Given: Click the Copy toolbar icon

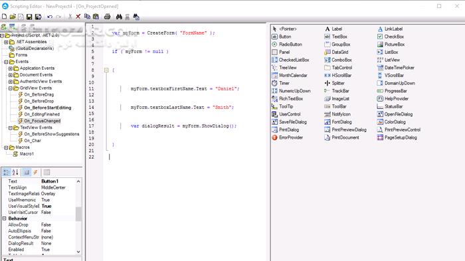Looking at the screenshot, I should click(87, 17).
